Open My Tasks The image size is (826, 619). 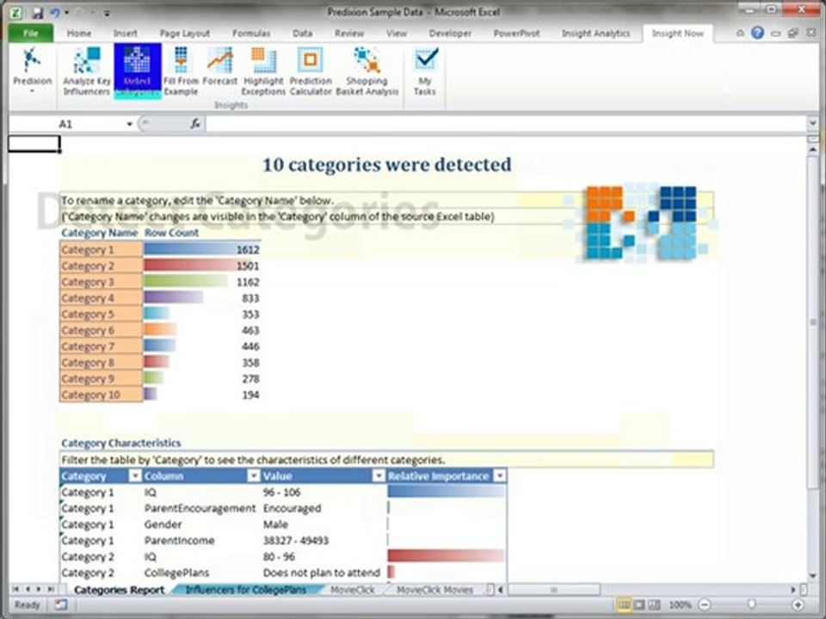pyautogui.click(x=424, y=71)
